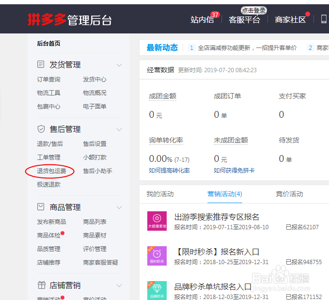The height and width of the screenshot is (300, 329).
Task: Switch to the 营销活动(4) tab
Action: 225,194
